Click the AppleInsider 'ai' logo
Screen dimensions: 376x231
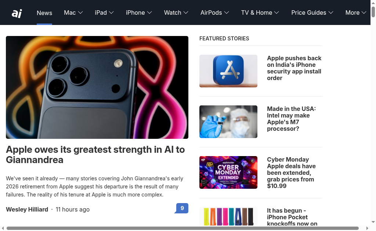pyautogui.click(x=17, y=13)
